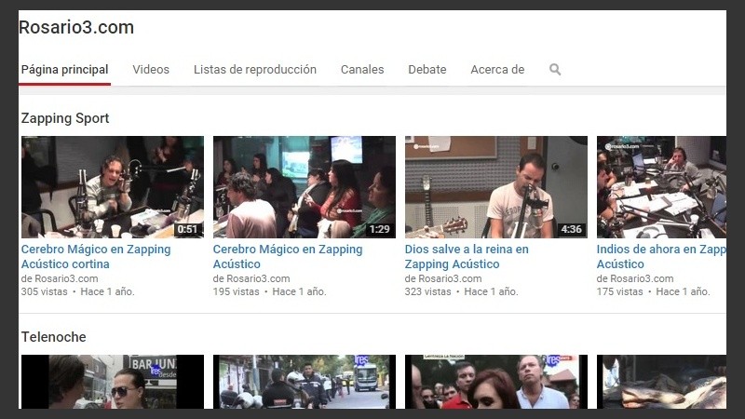
Task: Switch to the Videos tab
Action: pyautogui.click(x=151, y=70)
